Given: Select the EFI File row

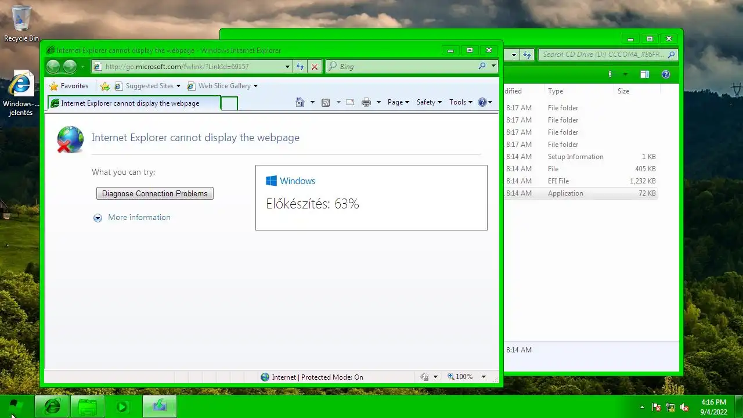Looking at the screenshot, I should coord(580,181).
